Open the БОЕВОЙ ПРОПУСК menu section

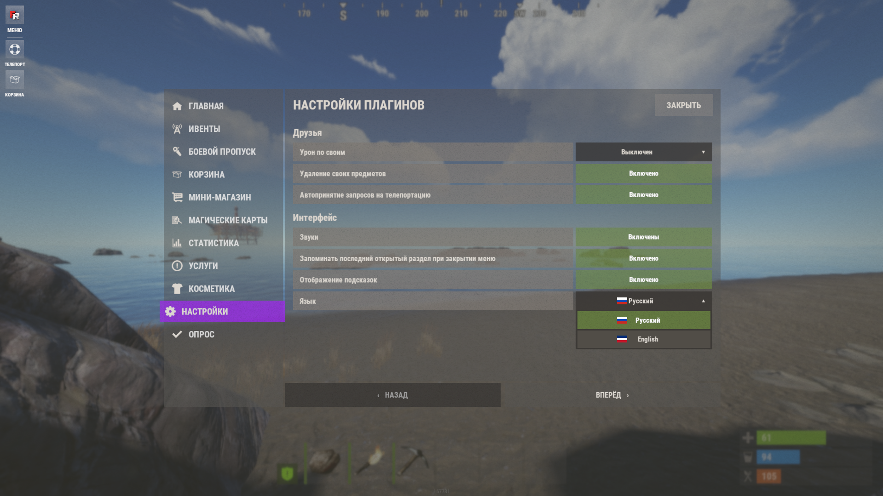click(x=222, y=152)
